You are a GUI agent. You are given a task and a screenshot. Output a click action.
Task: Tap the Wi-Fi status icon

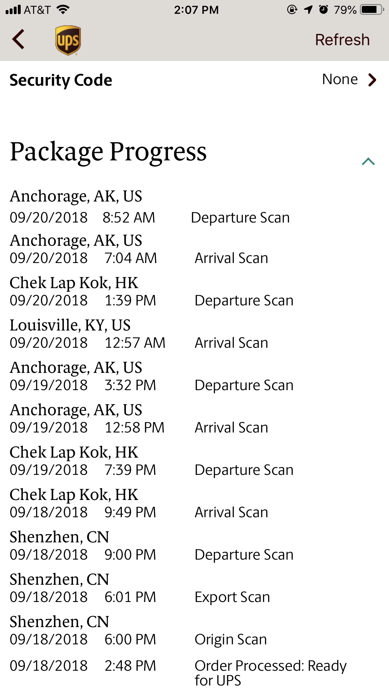click(63, 10)
